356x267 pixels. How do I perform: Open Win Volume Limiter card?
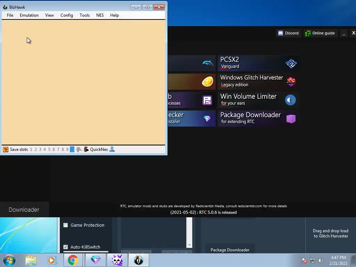click(258, 100)
